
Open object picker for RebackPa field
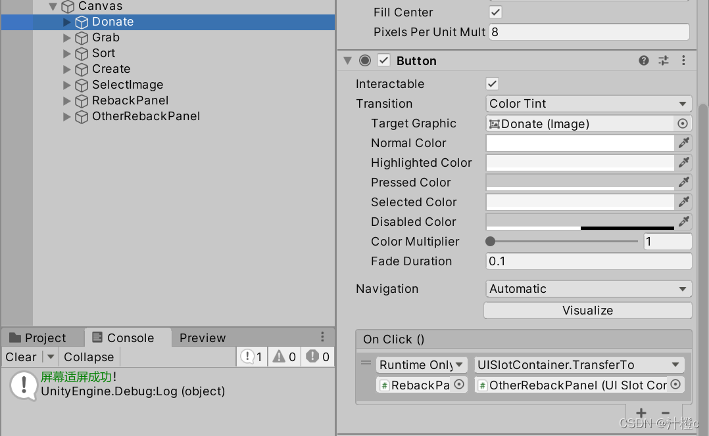point(459,385)
